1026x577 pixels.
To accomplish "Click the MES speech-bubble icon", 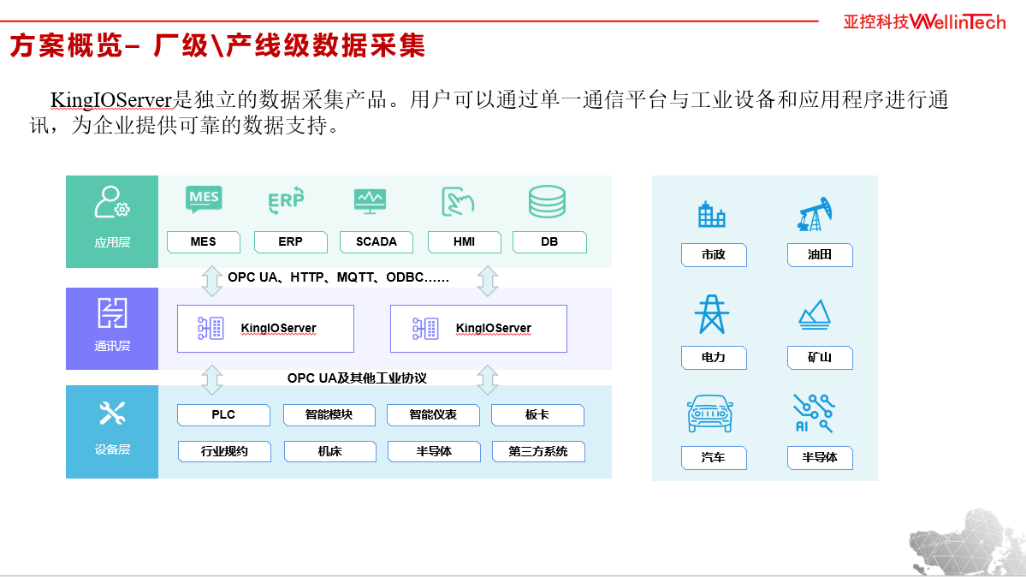I will point(204,199).
